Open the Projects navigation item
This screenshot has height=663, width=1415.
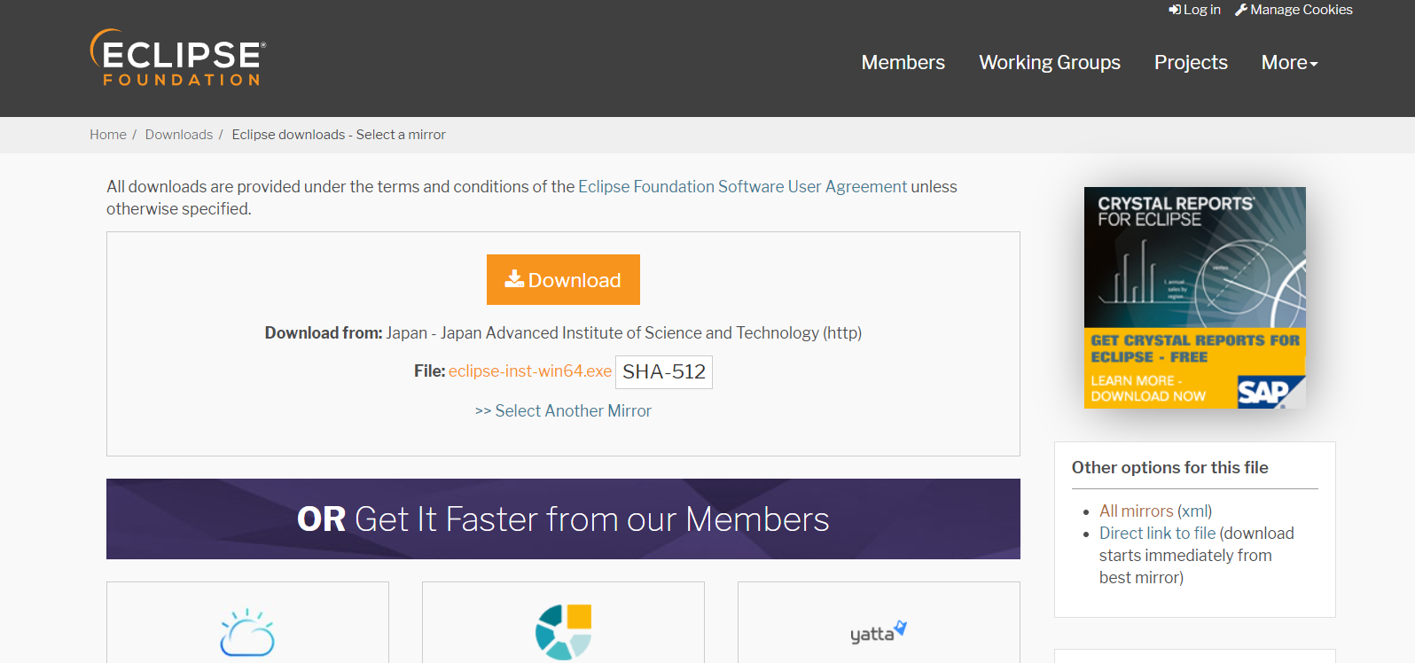tap(1191, 62)
